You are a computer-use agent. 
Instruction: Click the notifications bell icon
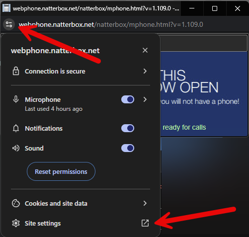point(16,128)
